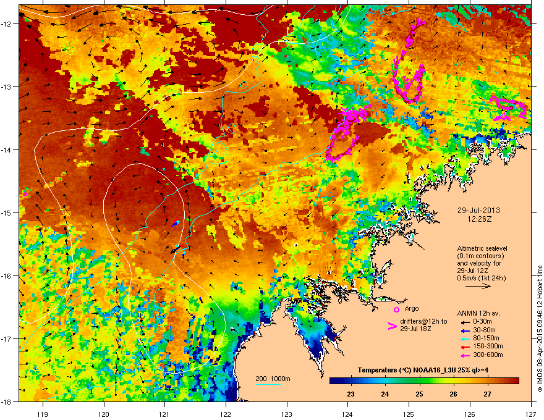Click the IMOS copyright timestamp text
The width and height of the screenshot is (544, 420).
pos(540,329)
